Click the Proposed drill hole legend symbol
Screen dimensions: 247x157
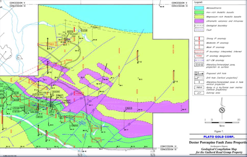[199, 73]
